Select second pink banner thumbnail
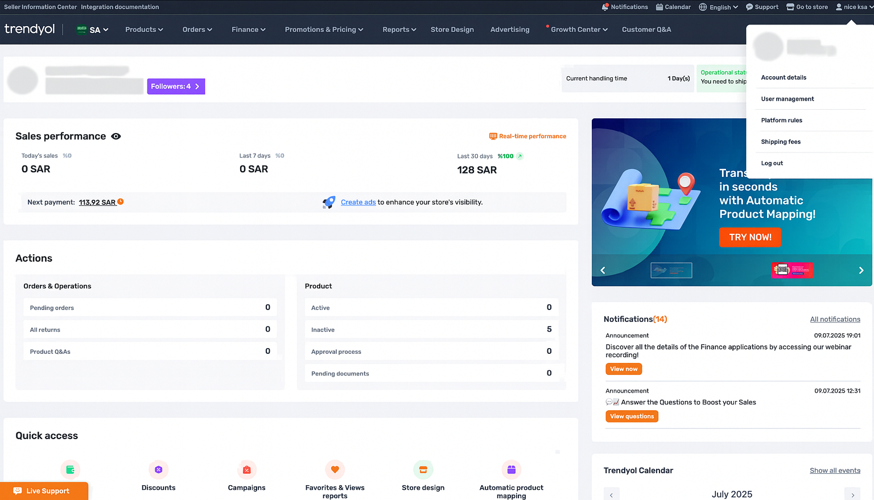Image resolution: width=874 pixels, height=500 pixels. click(x=792, y=270)
